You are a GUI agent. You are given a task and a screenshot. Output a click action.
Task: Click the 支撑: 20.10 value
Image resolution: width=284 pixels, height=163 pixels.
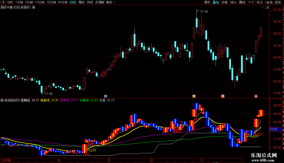pyautogui.click(x=107, y=100)
